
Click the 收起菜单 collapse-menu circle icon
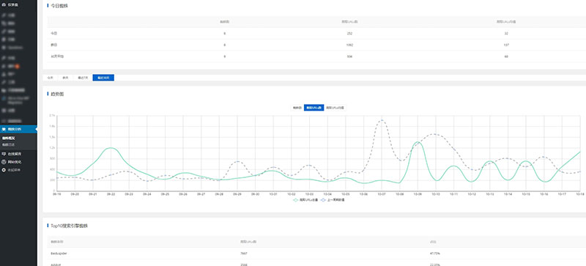coord(4,169)
